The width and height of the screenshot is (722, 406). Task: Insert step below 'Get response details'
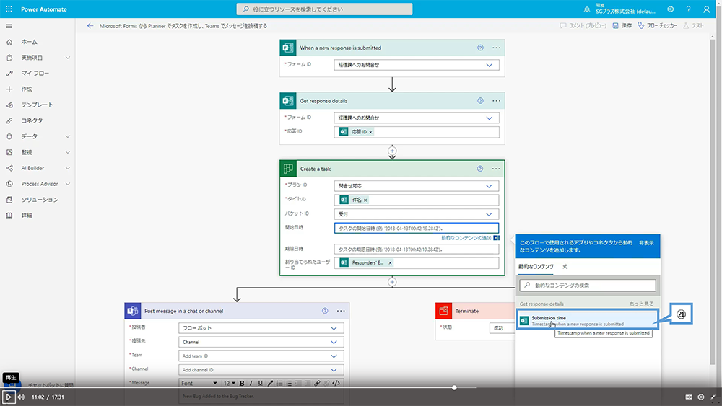pos(392,151)
